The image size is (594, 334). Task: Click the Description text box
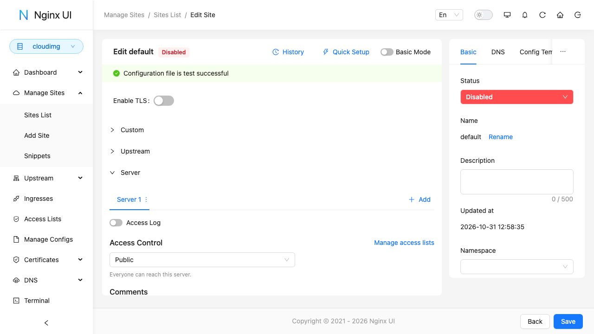517,181
